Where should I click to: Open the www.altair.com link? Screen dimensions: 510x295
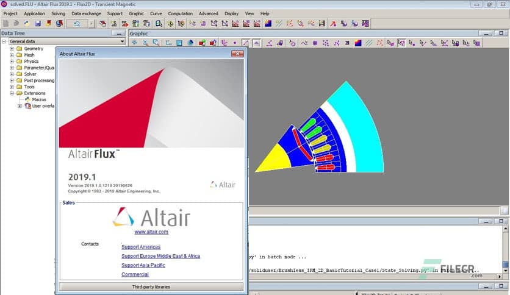click(x=151, y=232)
